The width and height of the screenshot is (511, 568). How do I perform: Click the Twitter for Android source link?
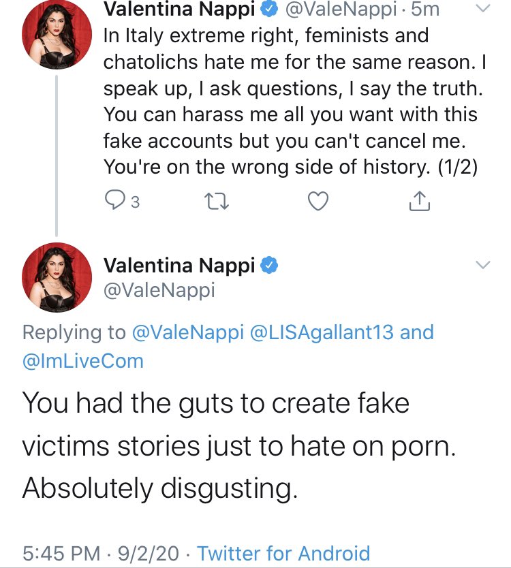[283, 553]
